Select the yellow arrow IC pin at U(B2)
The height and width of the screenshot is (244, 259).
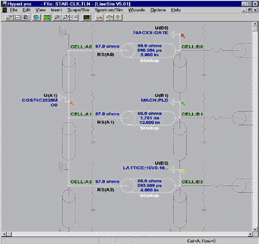(x=183, y=171)
